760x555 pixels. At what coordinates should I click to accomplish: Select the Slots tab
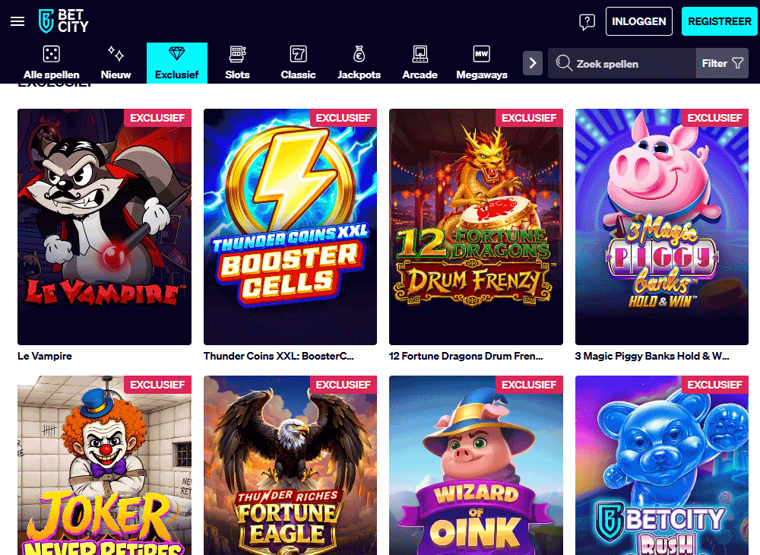point(237,63)
